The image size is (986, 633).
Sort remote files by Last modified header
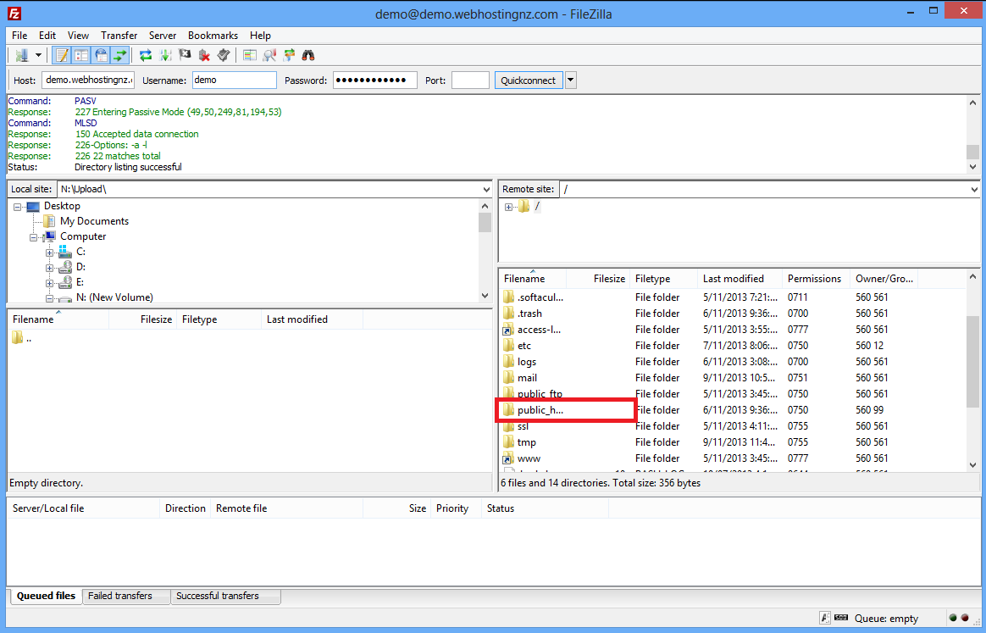coord(734,279)
